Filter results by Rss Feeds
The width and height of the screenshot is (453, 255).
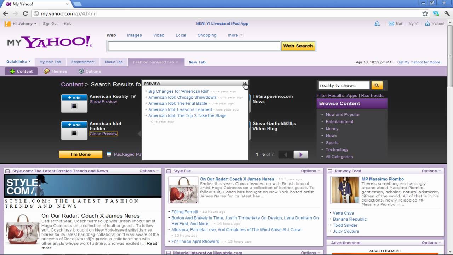point(372,95)
